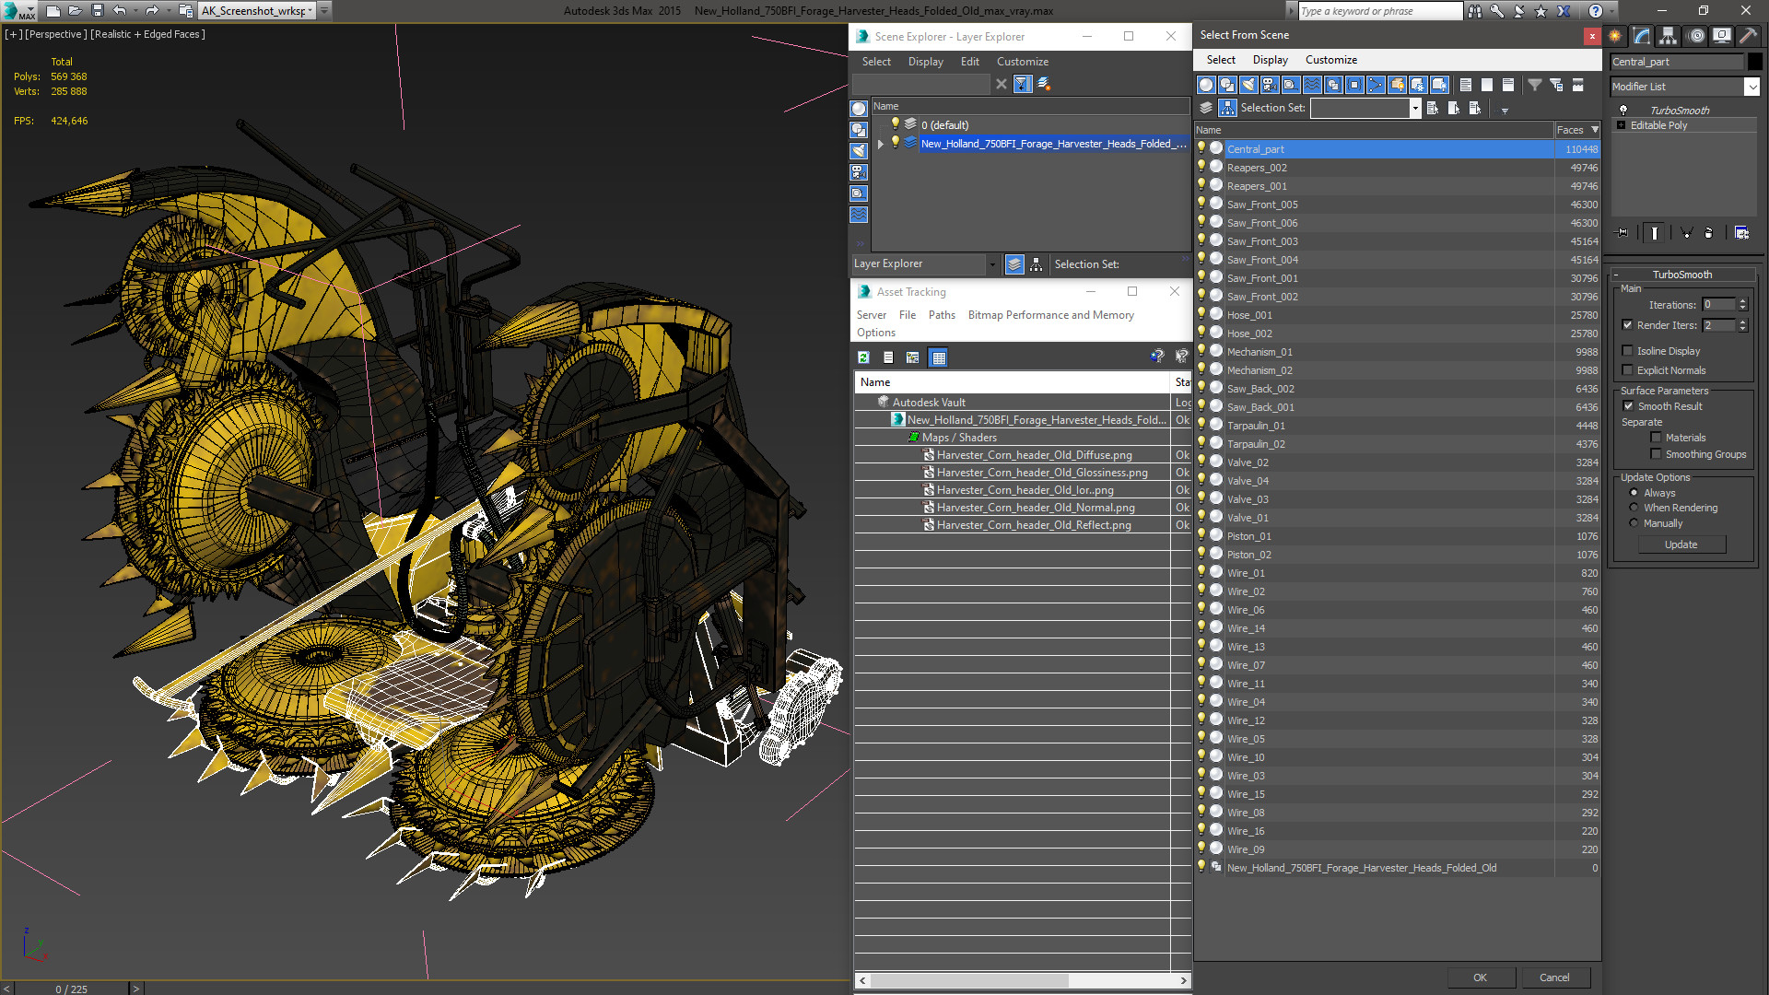
Task: Open Configure Modifier Sets icon
Action: pyautogui.click(x=1741, y=233)
